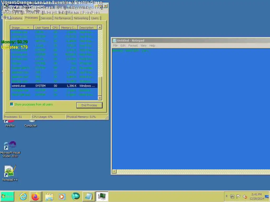Open the Format menu in Notepad
The image size is (270, 202).
pos(133,46)
